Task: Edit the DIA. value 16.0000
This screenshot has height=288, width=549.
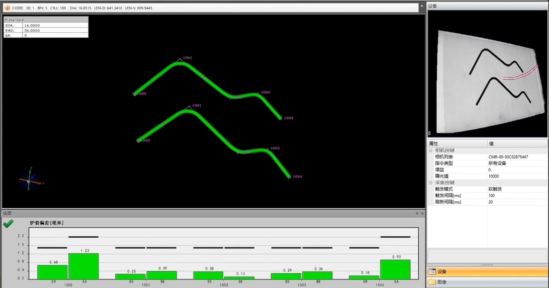Action: (x=32, y=25)
